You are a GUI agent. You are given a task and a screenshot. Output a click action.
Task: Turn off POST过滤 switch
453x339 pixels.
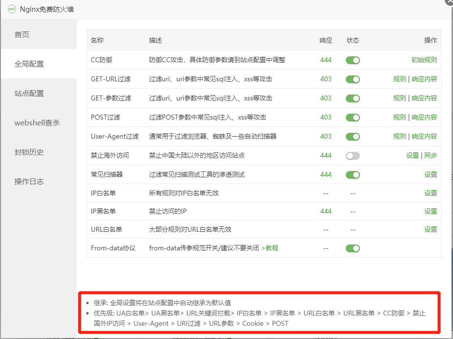click(353, 118)
